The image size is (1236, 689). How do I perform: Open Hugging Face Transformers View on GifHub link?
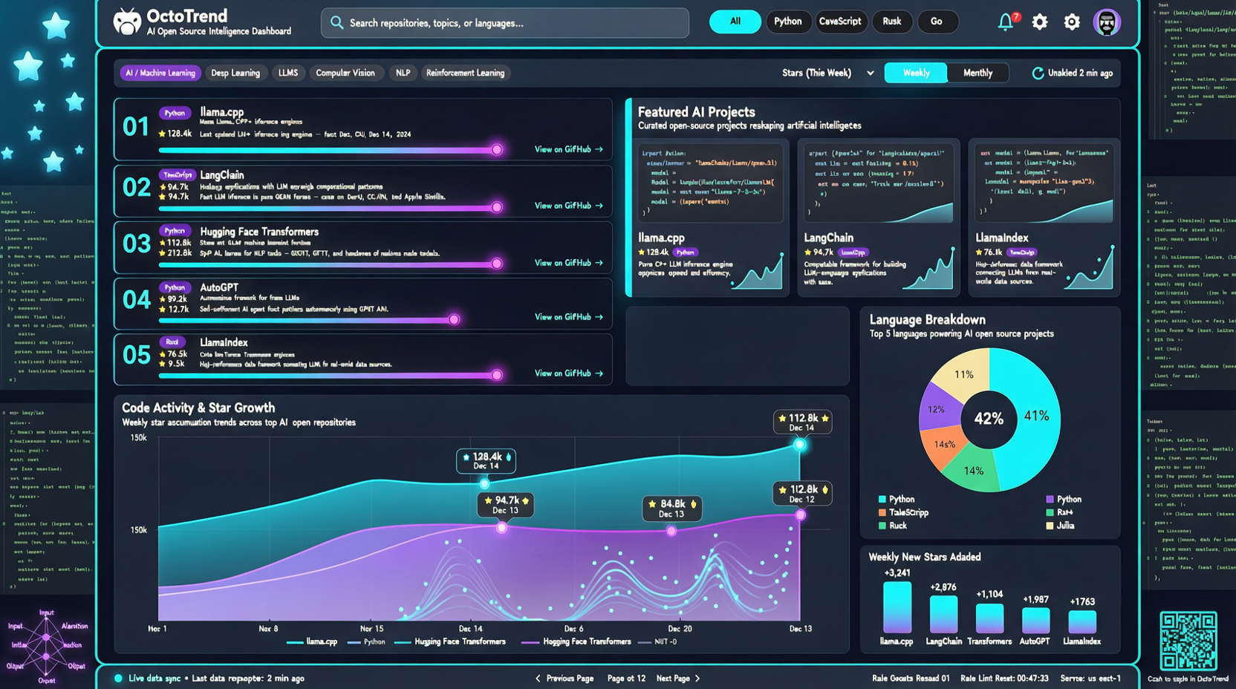point(568,263)
